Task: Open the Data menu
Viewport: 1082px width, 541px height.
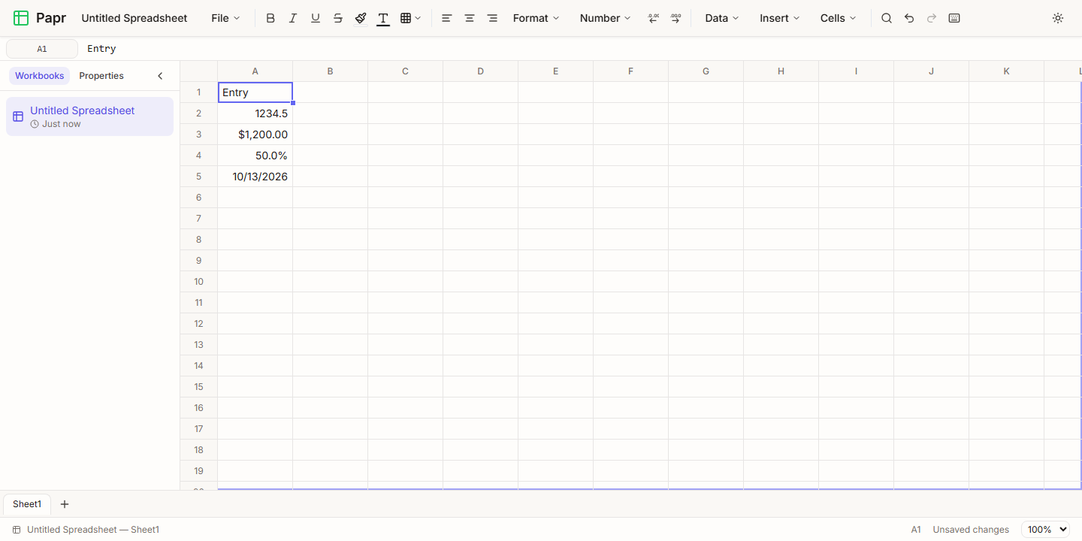Action: pyautogui.click(x=721, y=18)
